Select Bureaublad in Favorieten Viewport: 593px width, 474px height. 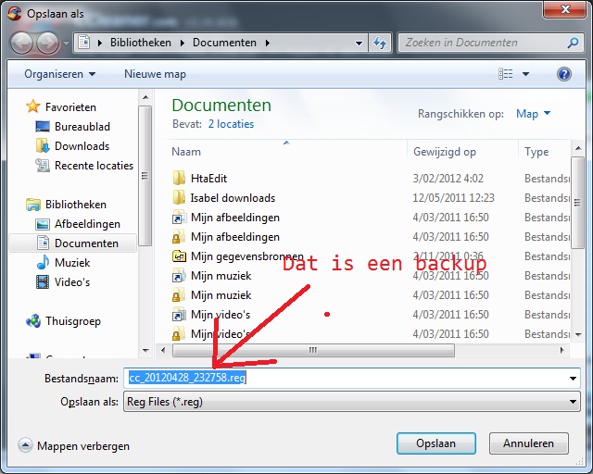click(x=72, y=126)
